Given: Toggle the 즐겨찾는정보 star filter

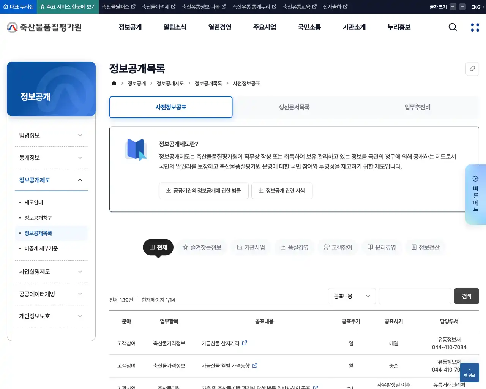Looking at the screenshot, I should (202, 247).
